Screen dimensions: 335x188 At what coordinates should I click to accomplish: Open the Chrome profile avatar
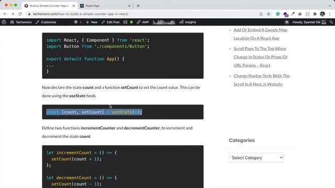click(x=322, y=14)
